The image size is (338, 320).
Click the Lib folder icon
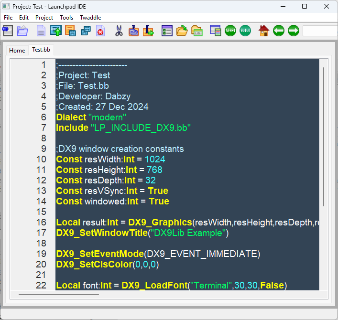197,31
